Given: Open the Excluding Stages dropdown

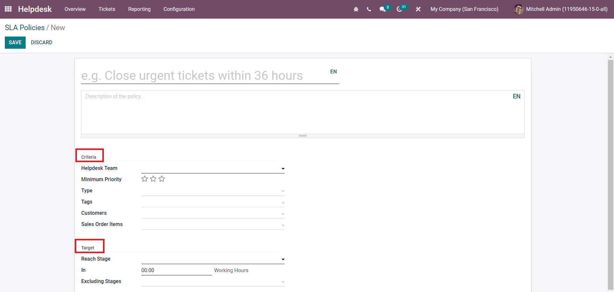Looking at the screenshot, I should [x=282, y=282].
